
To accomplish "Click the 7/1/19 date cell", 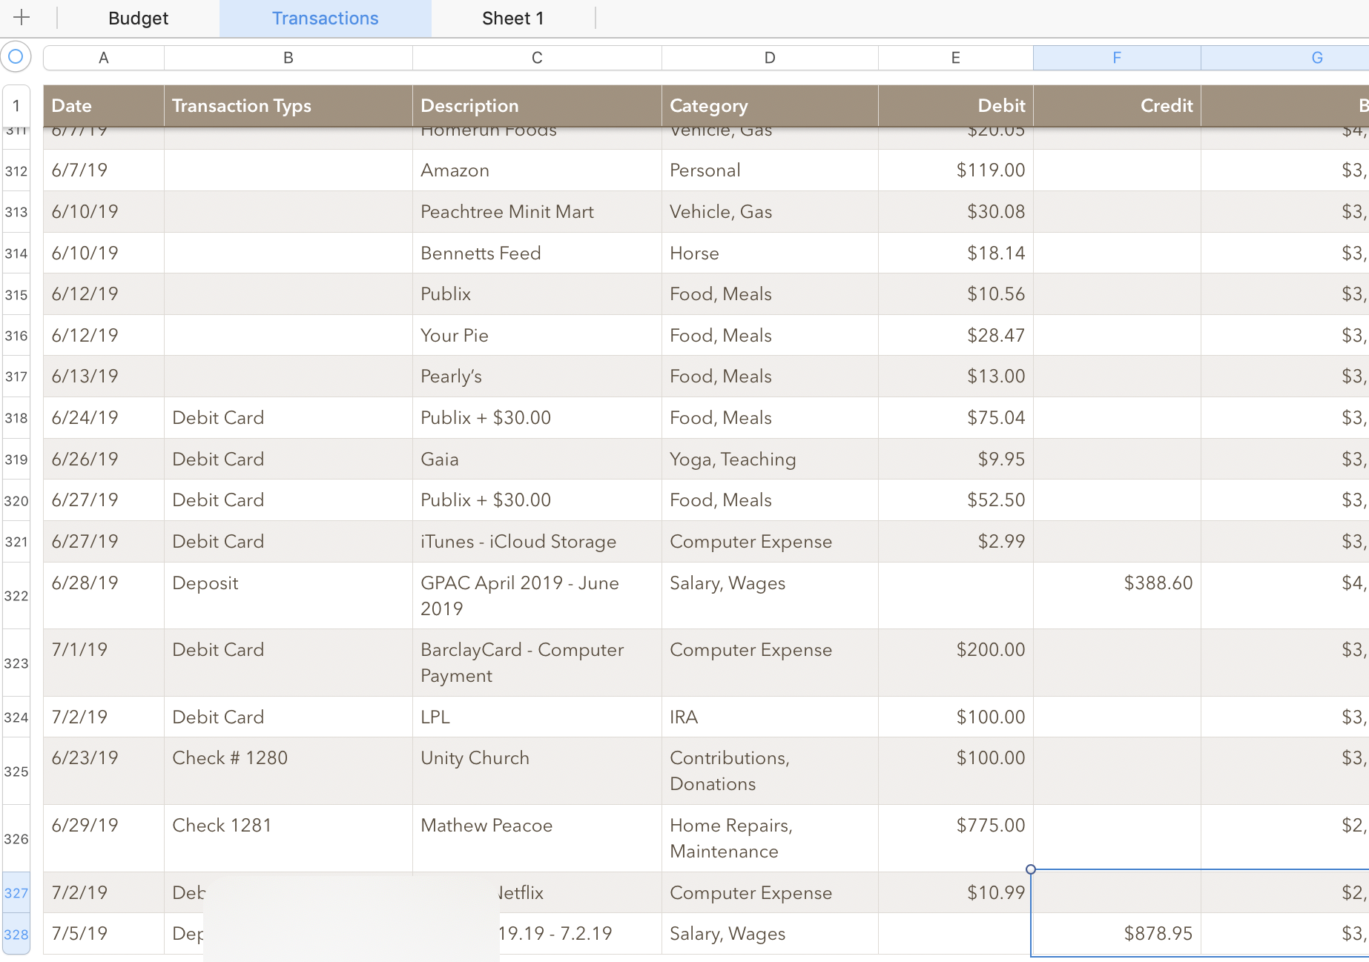I will pyautogui.click(x=104, y=663).
